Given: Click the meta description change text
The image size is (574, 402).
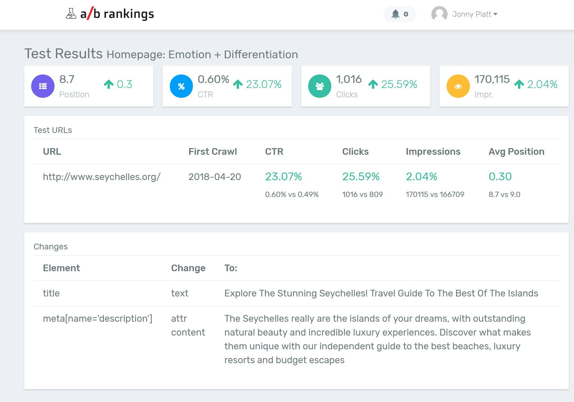Looking at the screenshot, I should tap(376, 339).
